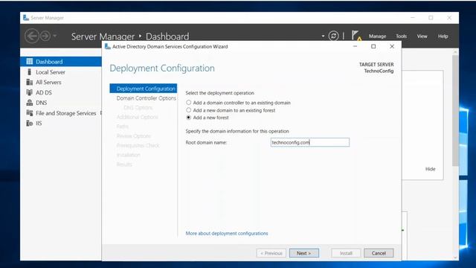Click the wizard title bar icon
This screenshot has height=268, width=476.
pos(107,46)
